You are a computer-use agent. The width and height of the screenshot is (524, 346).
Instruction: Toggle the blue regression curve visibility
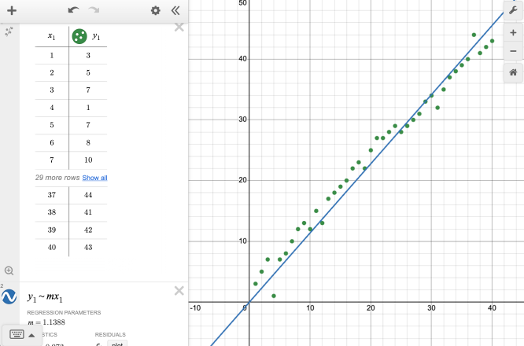pyautogui.click(x=9, y=296)
